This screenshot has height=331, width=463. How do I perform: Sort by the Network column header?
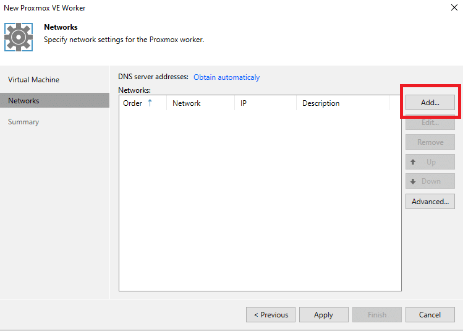click(201, 103)
